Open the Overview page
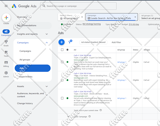The image size is (160, 126). click(22, 17)
